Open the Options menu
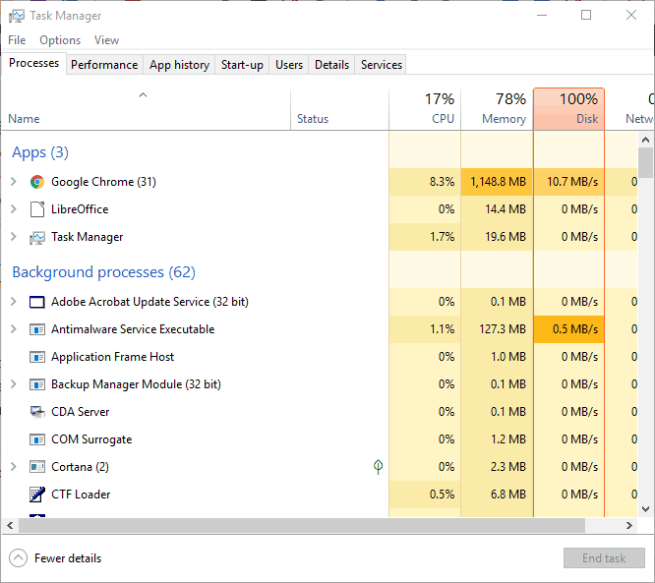 (60, 40)
